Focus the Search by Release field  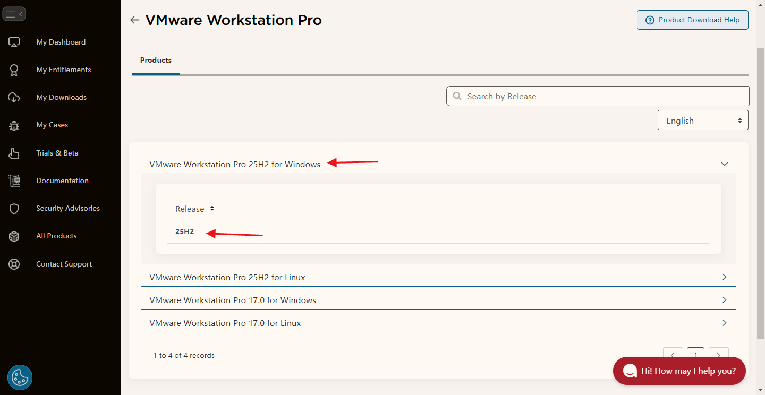point(598,96)
